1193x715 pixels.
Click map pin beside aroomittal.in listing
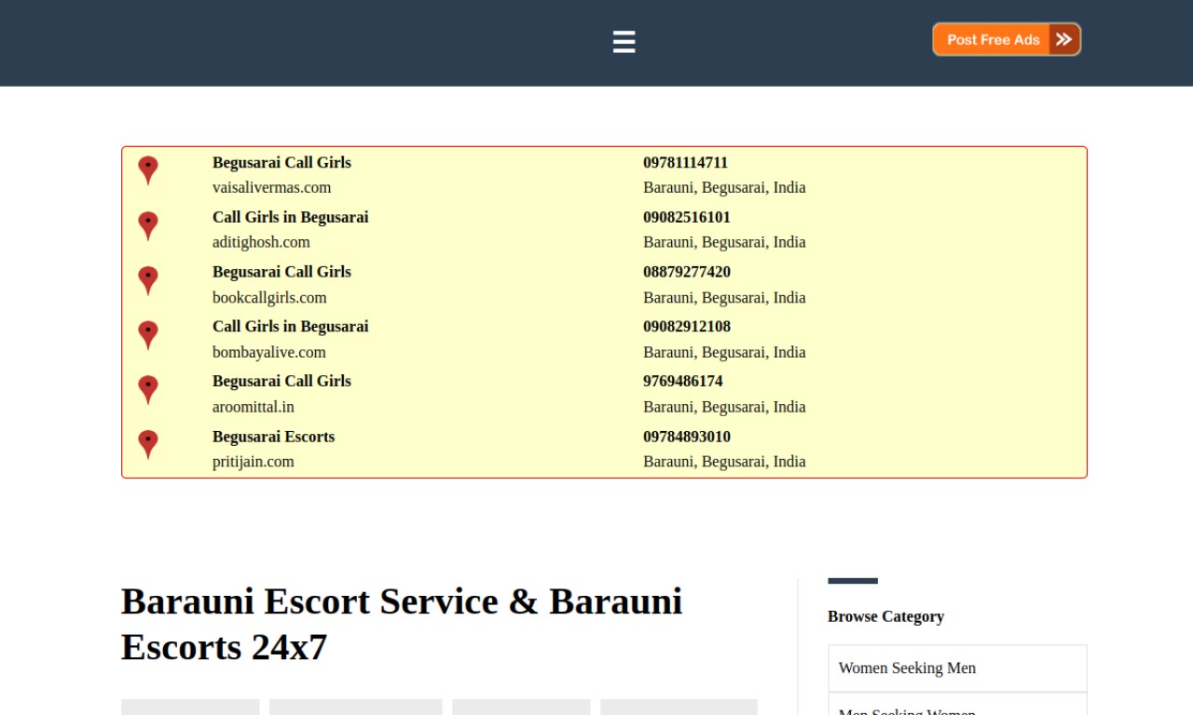tap(147, 390)
